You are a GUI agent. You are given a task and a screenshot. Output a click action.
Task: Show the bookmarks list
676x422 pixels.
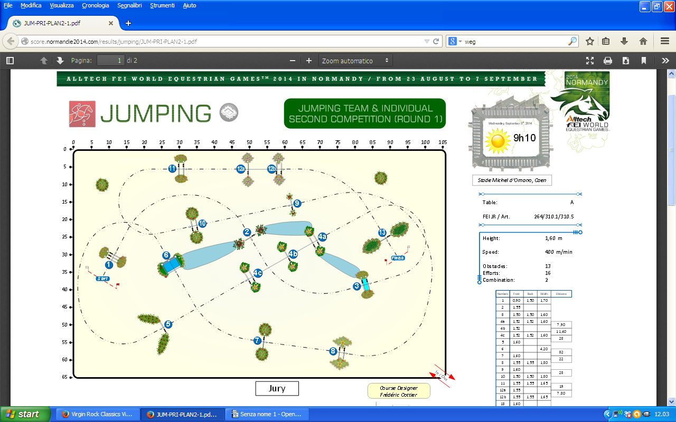[606, 41]
